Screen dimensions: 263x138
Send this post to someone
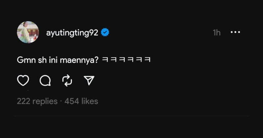89,80
